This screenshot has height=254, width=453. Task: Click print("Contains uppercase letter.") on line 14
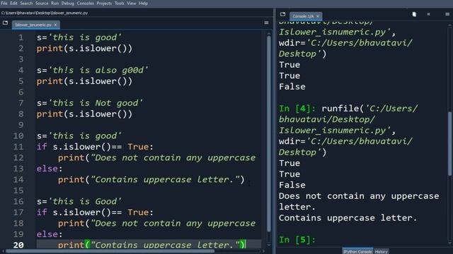pos(151,180)
